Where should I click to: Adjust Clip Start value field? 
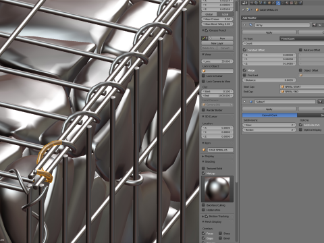tap(217, 91)
